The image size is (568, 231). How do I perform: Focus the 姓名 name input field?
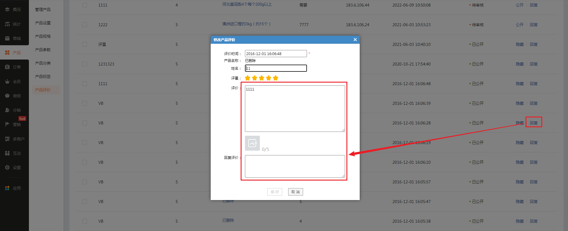coord(276,68)
